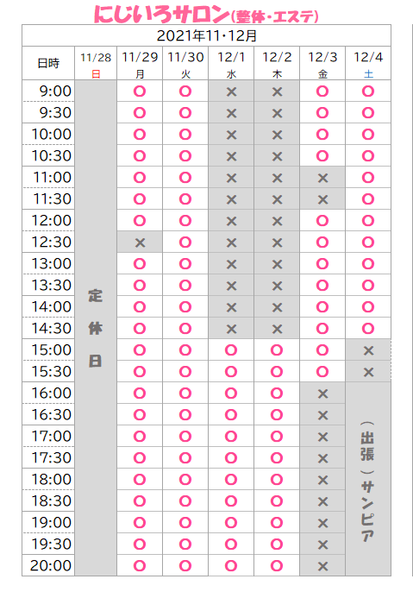
Task: Choose the 14:30 circle on 12/4
Action: 368,329
